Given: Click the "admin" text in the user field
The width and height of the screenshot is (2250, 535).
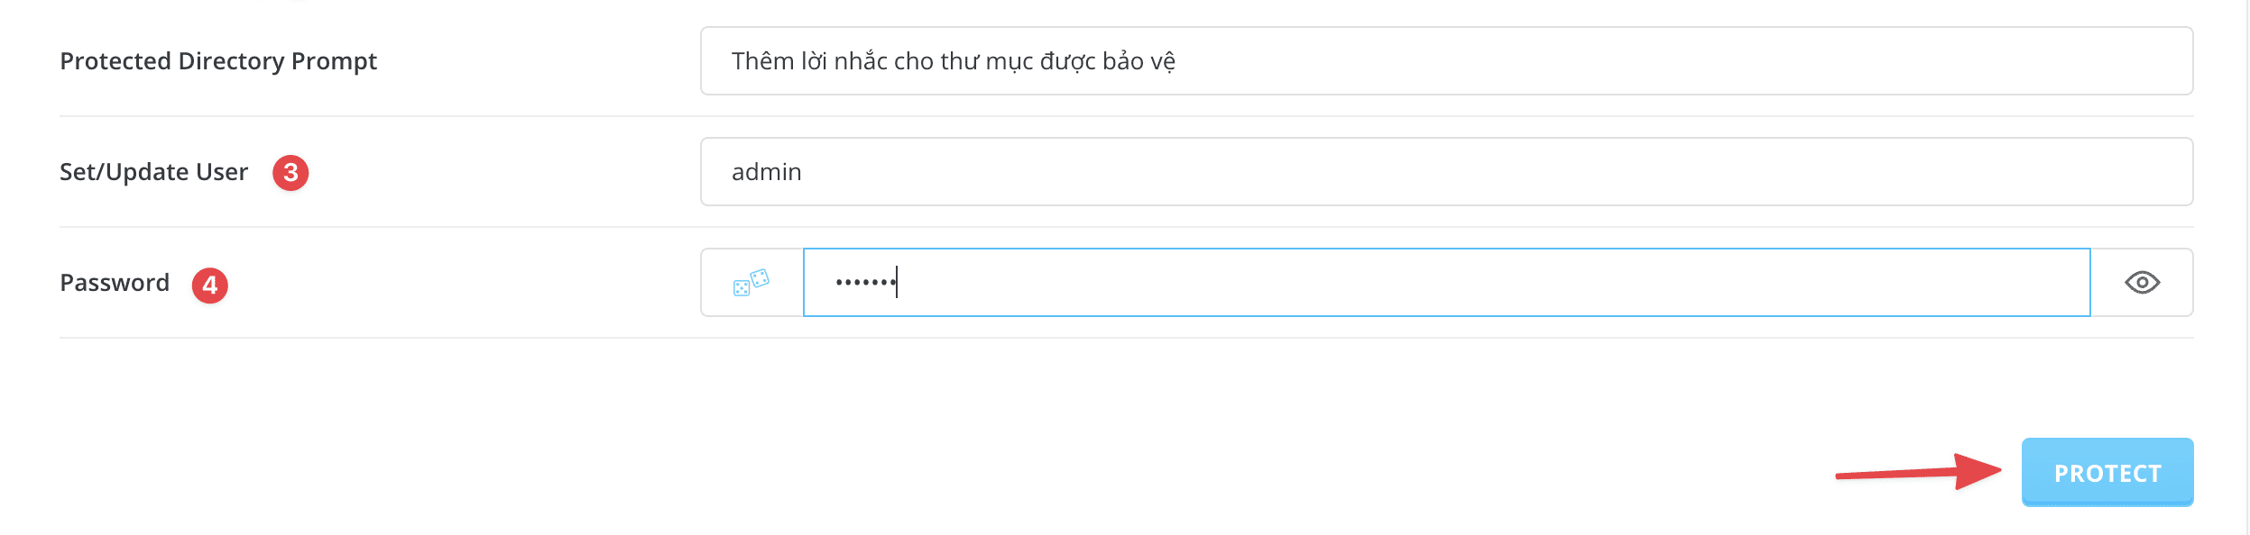Looking at the screenshot, I should tap(766, 172).
